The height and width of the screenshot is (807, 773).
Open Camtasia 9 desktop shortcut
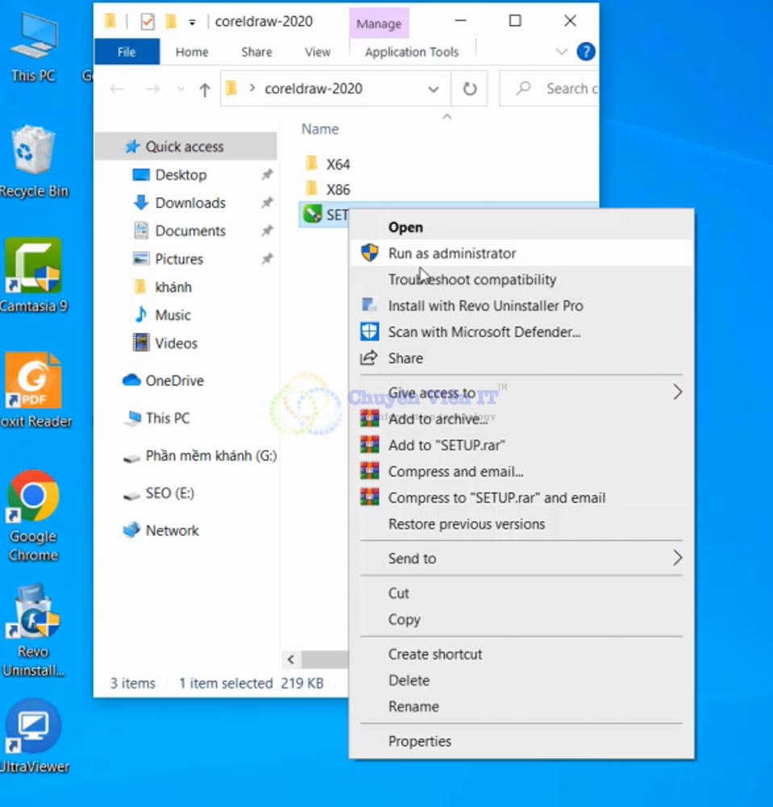(32, 268)
